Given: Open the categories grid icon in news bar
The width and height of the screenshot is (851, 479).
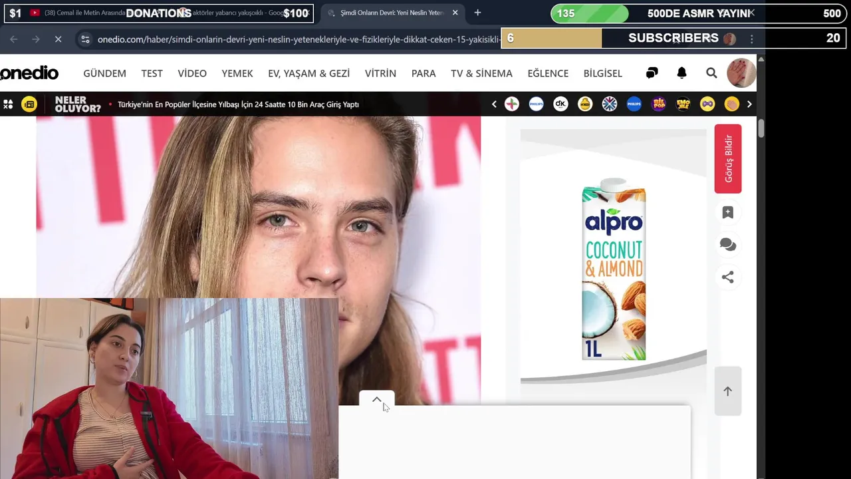Looking at the screenshot, I should 8,104.
